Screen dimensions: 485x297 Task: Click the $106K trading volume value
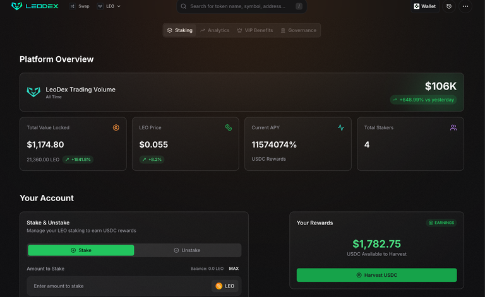440,86
